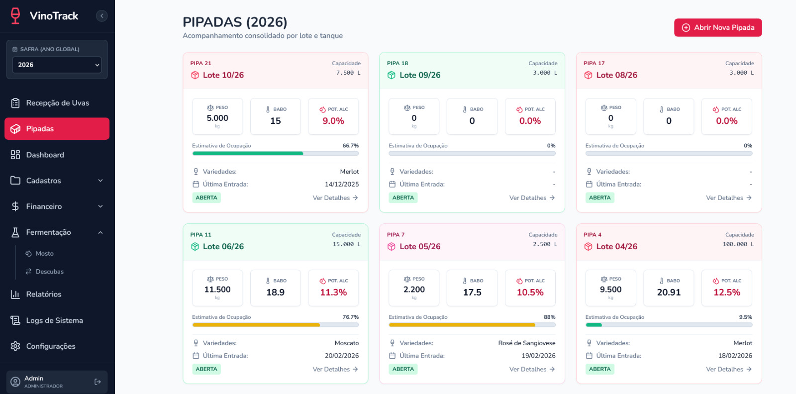Open the Descubas submenu item

click(49, 272)
